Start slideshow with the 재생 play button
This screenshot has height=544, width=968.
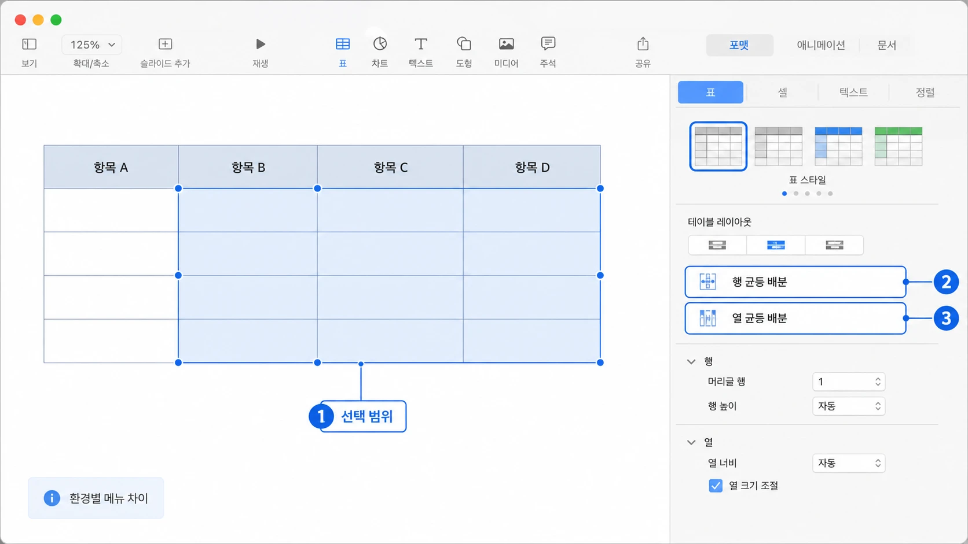(x=261, y=44)
